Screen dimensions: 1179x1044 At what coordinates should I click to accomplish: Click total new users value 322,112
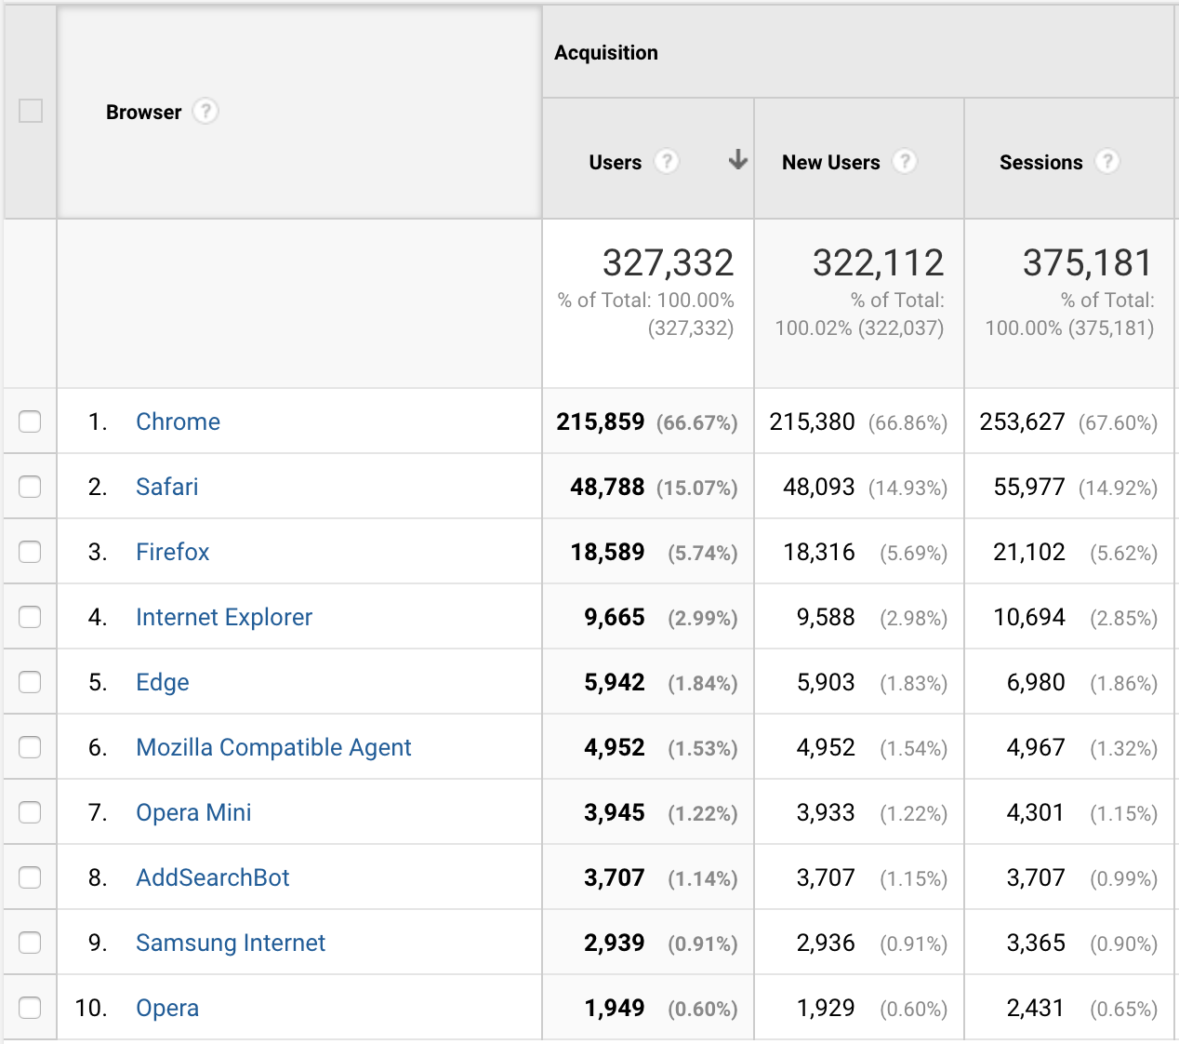(878, 262)
